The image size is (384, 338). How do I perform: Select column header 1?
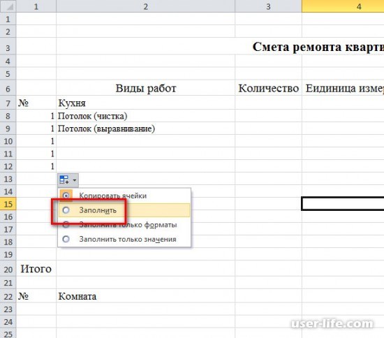(x=36, y=6)
